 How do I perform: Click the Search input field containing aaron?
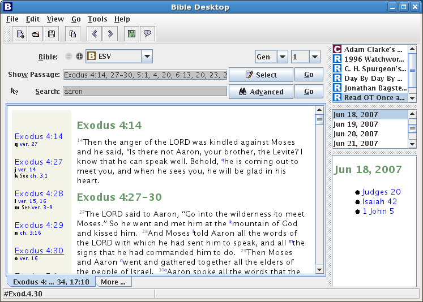[144, 92]
